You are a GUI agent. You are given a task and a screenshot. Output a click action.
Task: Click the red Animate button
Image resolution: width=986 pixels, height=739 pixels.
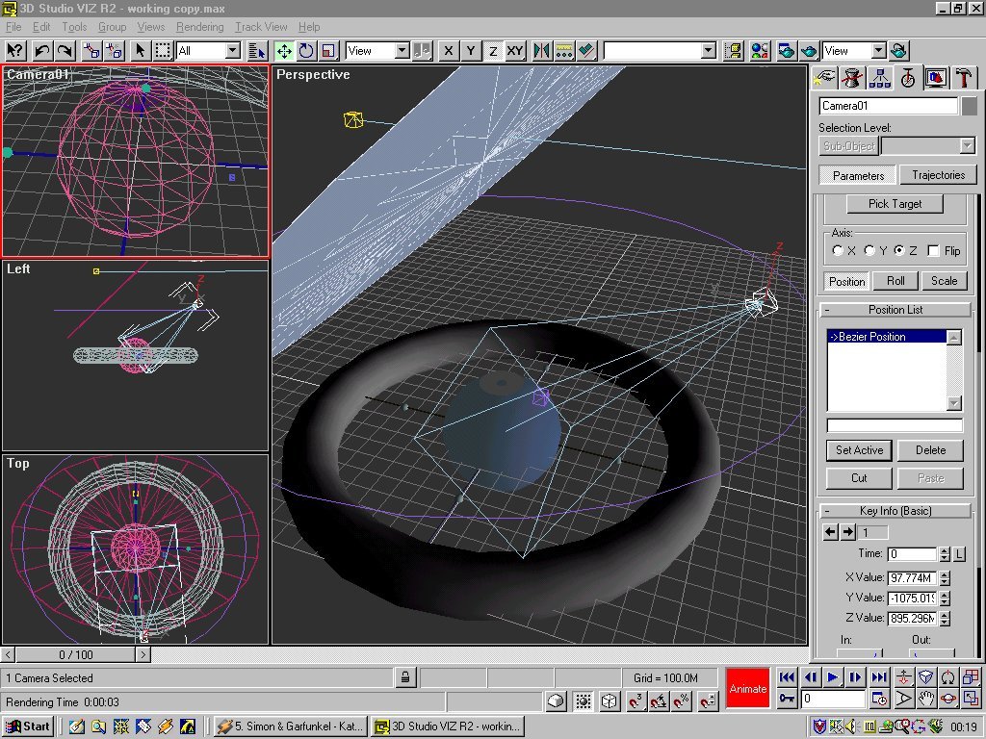click(747, 689)
